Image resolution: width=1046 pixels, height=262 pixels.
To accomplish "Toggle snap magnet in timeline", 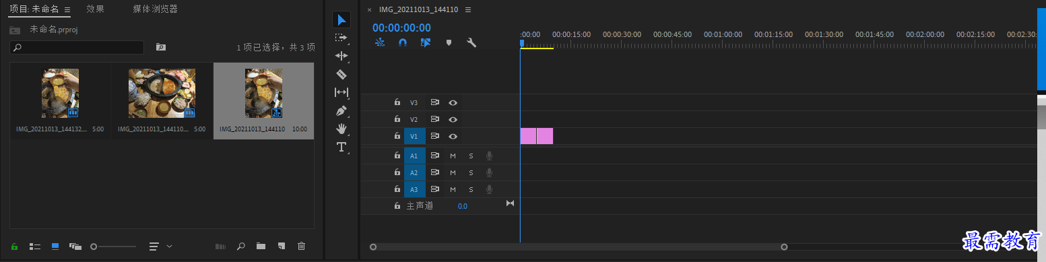I will coord(403,42).
